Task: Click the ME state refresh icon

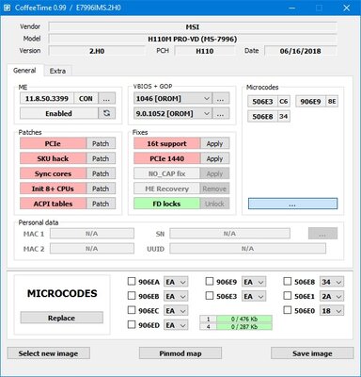Action: [x=106, y=113]
